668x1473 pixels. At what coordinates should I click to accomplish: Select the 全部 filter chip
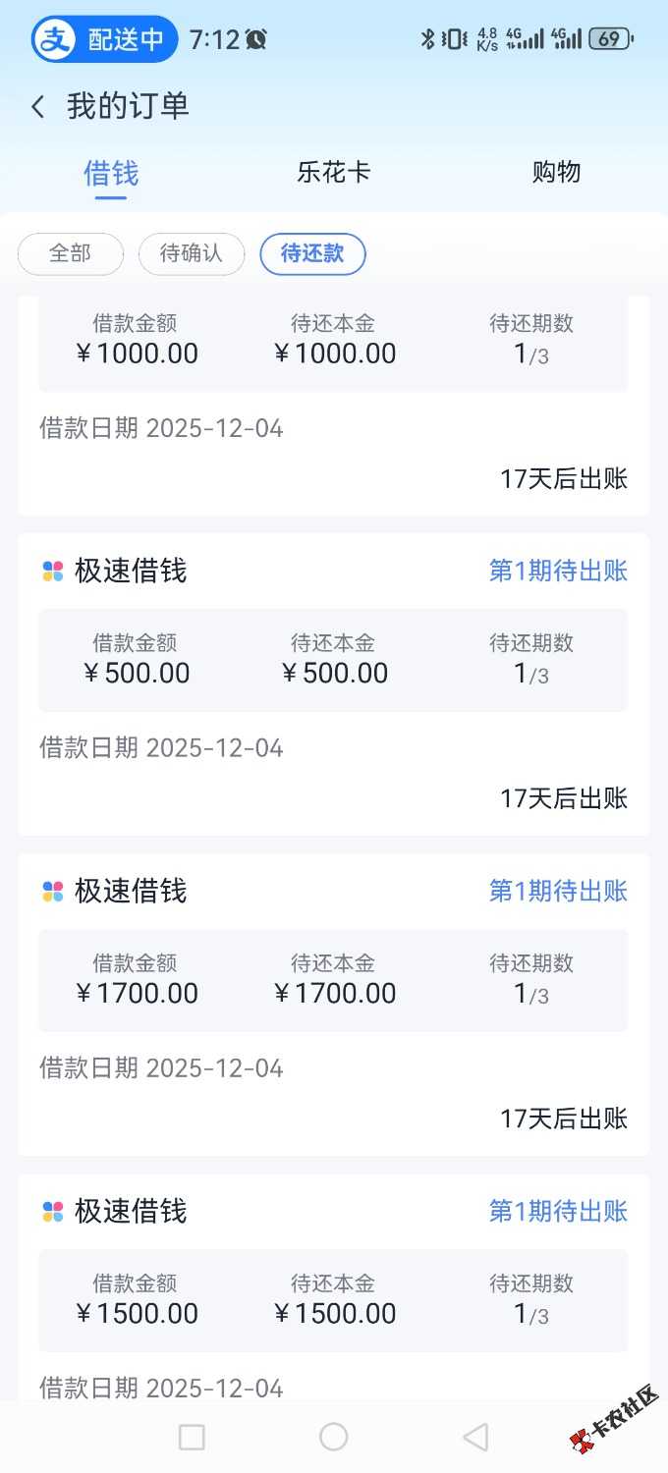tap(71, 253)
